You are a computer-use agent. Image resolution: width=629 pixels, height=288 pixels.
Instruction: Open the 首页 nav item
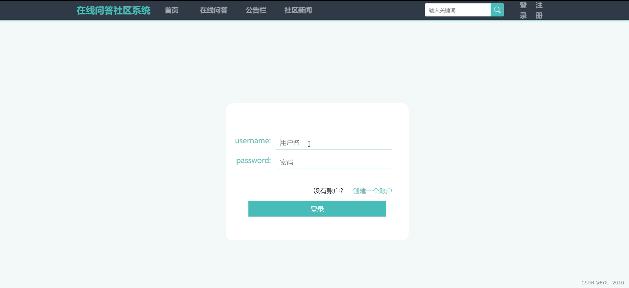click(171, 10)
